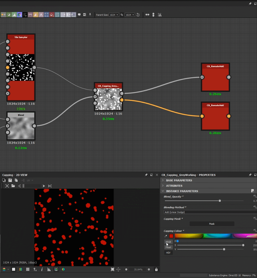Close the Capping 2D View panel

click(x=157, y=175)
